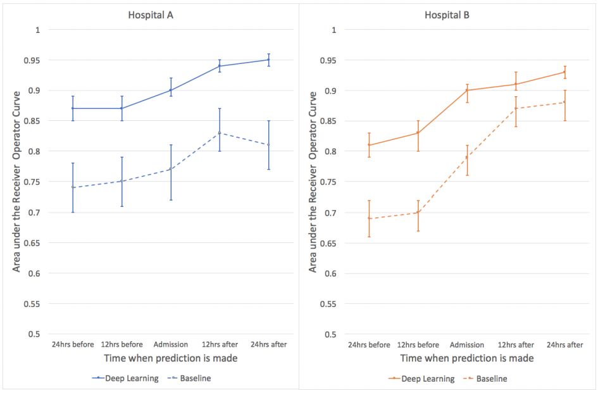The image size is (598, 393).
Task: Select Hospital A x-axis title text
Action: coord(171,358)
